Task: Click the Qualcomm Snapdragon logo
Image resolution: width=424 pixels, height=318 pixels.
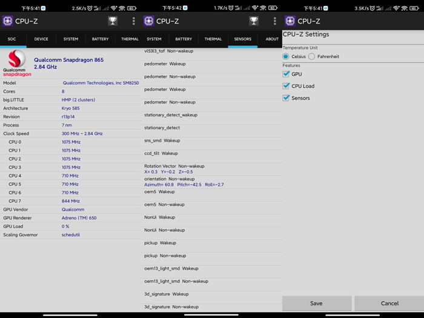Action: 17,63
